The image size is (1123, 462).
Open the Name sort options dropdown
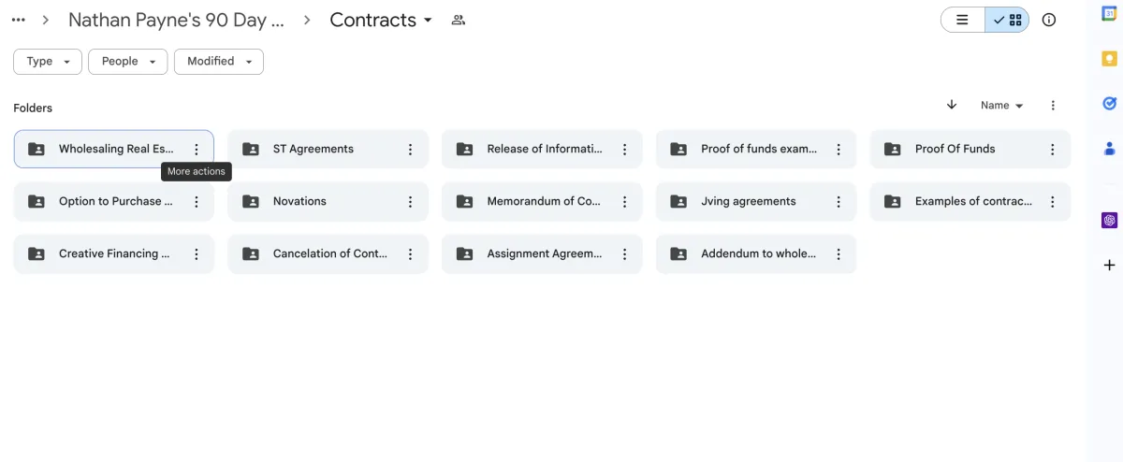click(x=1001, y=106)
